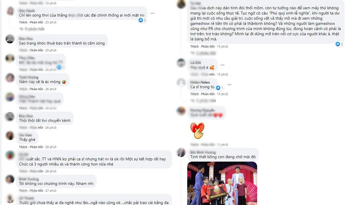
Task: Expand replies under 'Chỉ lên sóng thvl' comment
Action: pyautogui.click(x=32, y=29)
